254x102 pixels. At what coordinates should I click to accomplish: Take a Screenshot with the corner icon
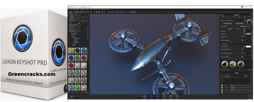pyautogui.click(x=250, y=97)
